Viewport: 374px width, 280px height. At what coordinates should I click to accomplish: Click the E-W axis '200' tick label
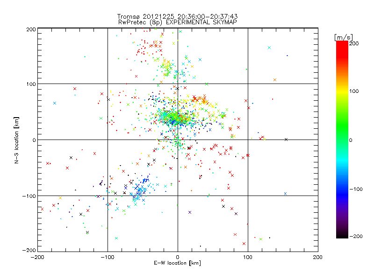(x=318, y=257)
